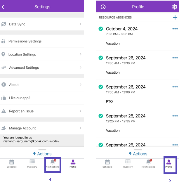Tap drawer handle above Actions on Profile screen

138,150
